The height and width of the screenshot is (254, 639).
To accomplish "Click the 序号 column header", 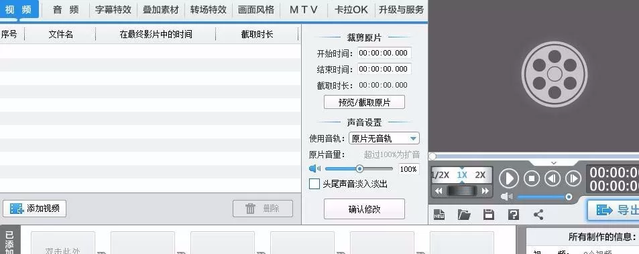I will (9, 34).
